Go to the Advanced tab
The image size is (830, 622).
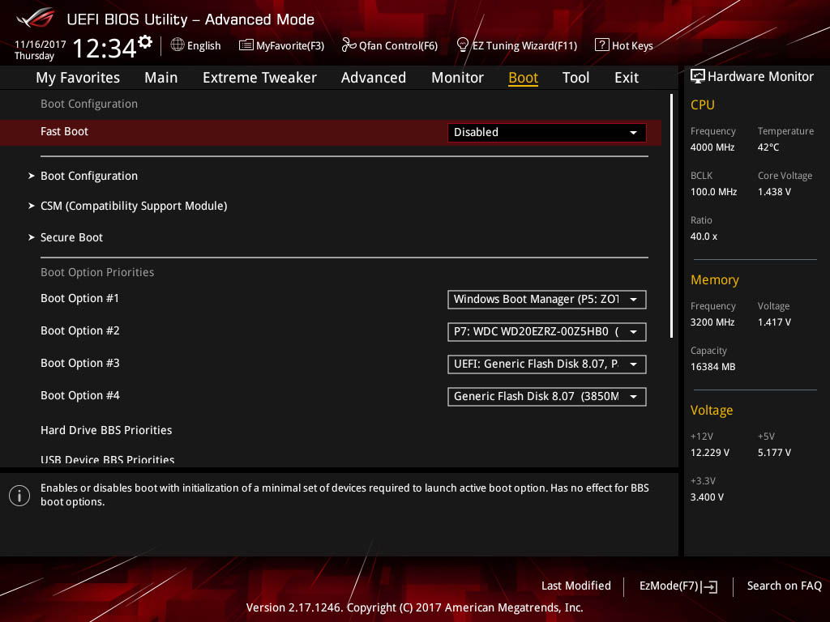click(373, 78)
